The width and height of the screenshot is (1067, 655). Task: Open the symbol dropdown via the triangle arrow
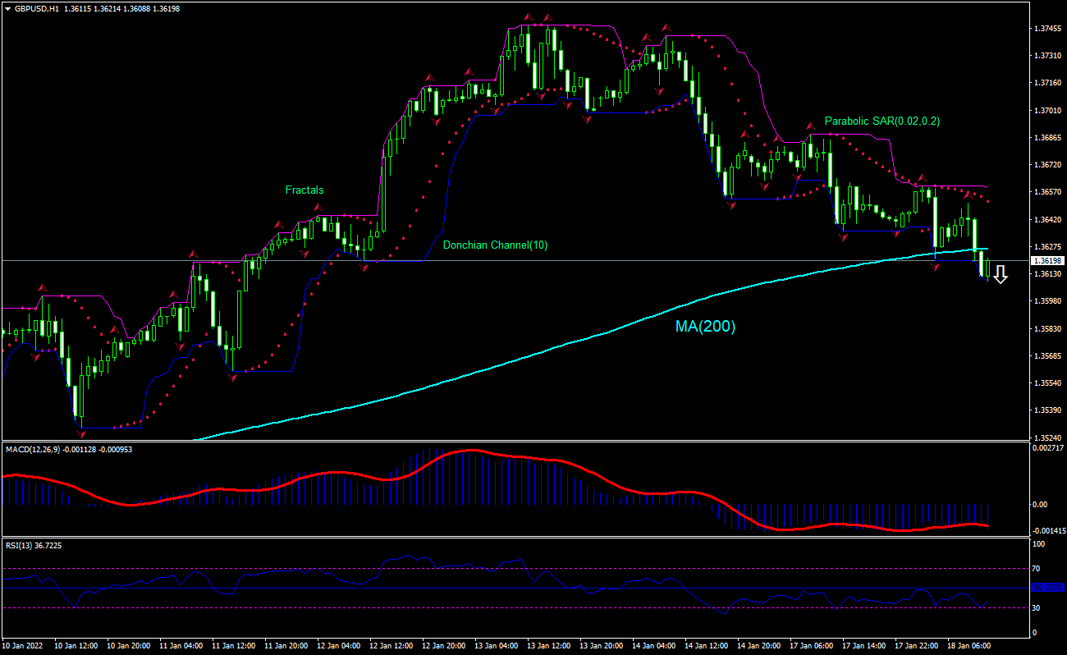8,7
